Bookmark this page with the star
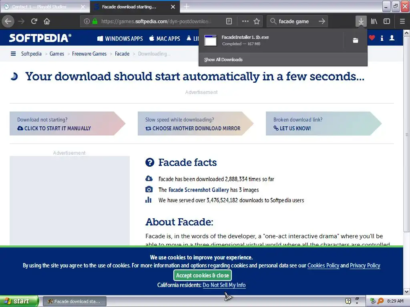The width and height of the screenshot is (410, 307). 257,21
